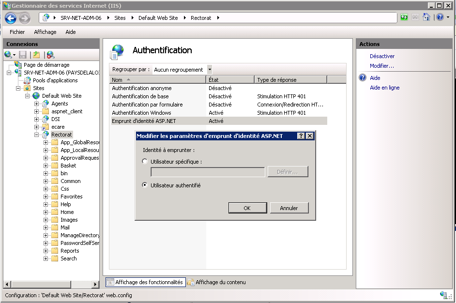Click the up-one-level folder icon in Connexions

[x=36, y=55]
